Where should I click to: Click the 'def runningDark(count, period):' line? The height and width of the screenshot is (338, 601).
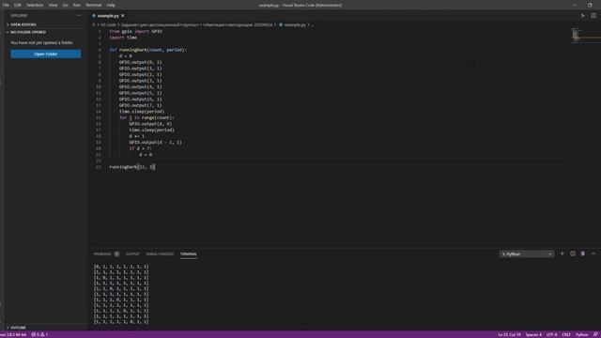click(148, 50)
